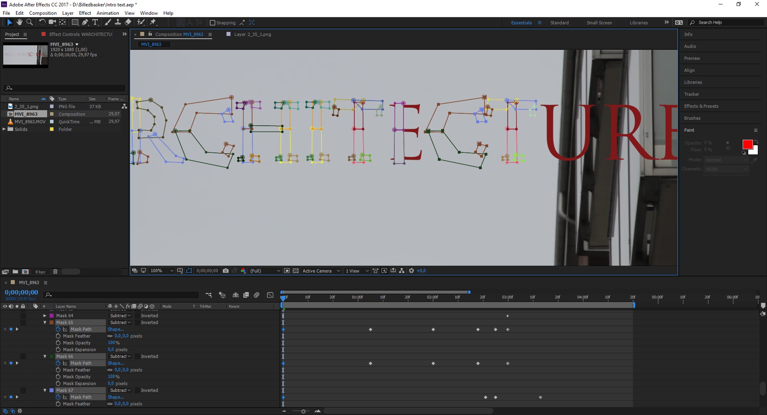
Task: Toggle Inverted checkbox for Mask 66
Action: [137, 356]
